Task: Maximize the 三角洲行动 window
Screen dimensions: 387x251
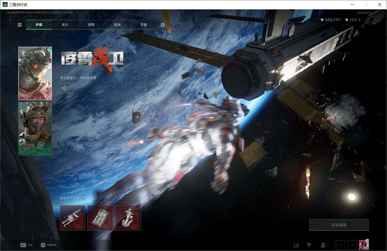Action: (366, 5)
